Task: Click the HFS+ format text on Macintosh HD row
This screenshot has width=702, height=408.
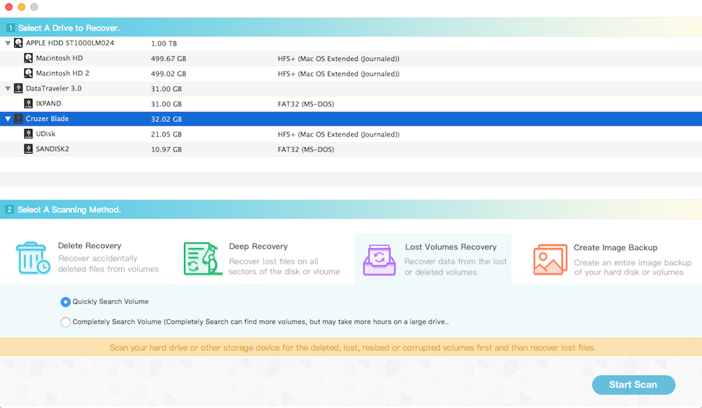Action: click(338, 59)
